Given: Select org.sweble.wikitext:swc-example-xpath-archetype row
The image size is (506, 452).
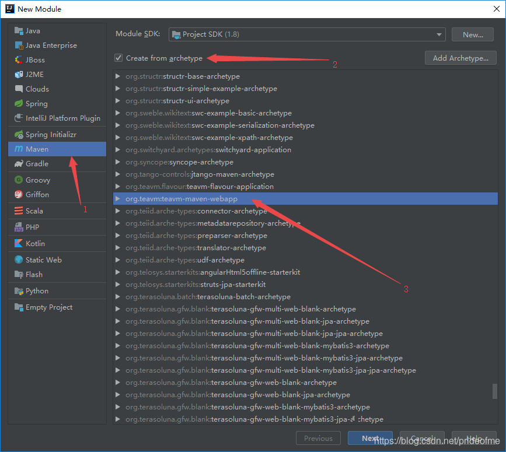Looking at the screenshot, I should pyautogui.click(x=305, y=137).
